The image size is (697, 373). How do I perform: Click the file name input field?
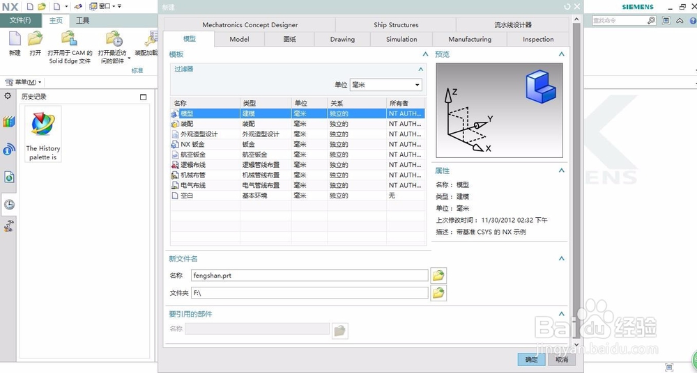(309, 276)
